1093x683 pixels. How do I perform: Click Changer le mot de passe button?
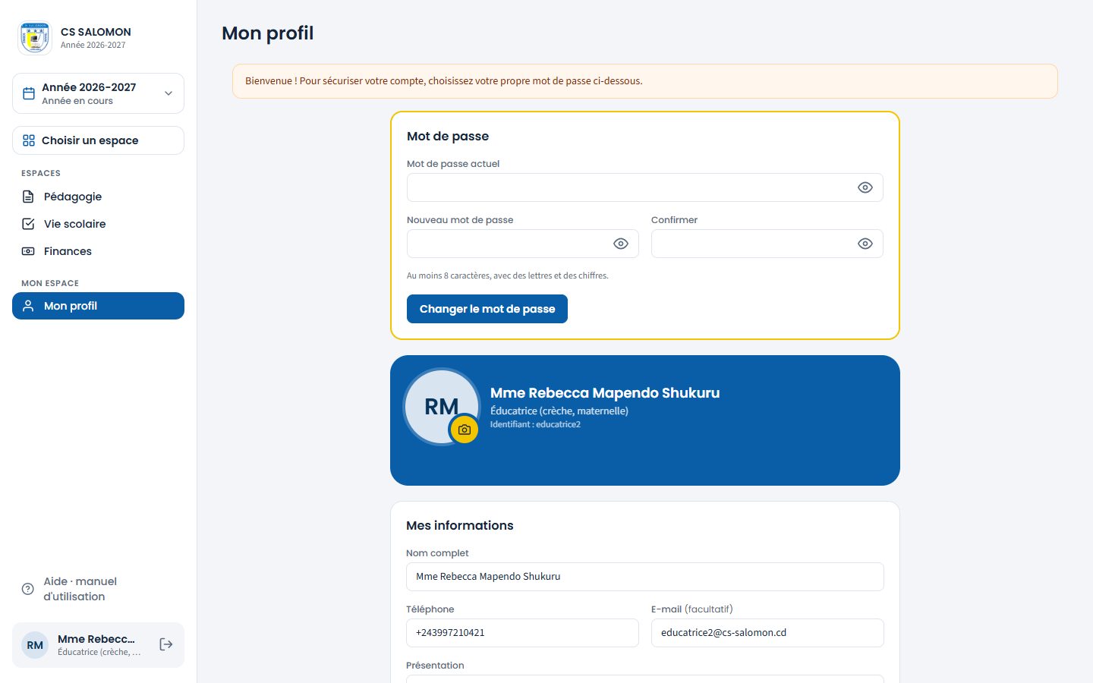coord(487,309)
